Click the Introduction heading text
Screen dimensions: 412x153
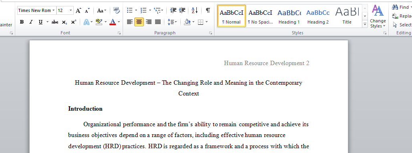click(85, 109)
